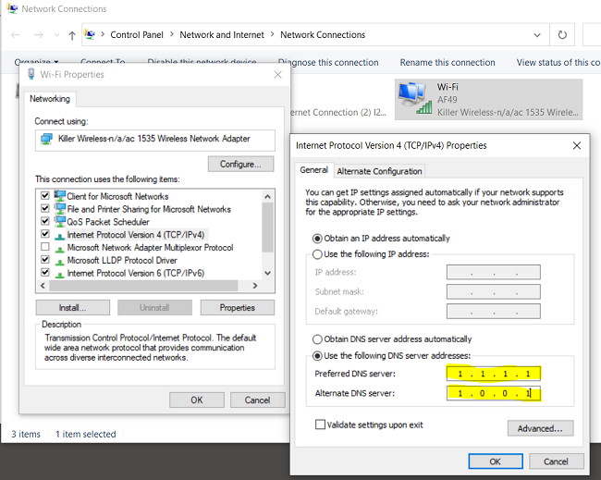The height and width of the screenshot is (480, 601).
Task: Click the Control Panel breadcrumb
Action: 137,35
